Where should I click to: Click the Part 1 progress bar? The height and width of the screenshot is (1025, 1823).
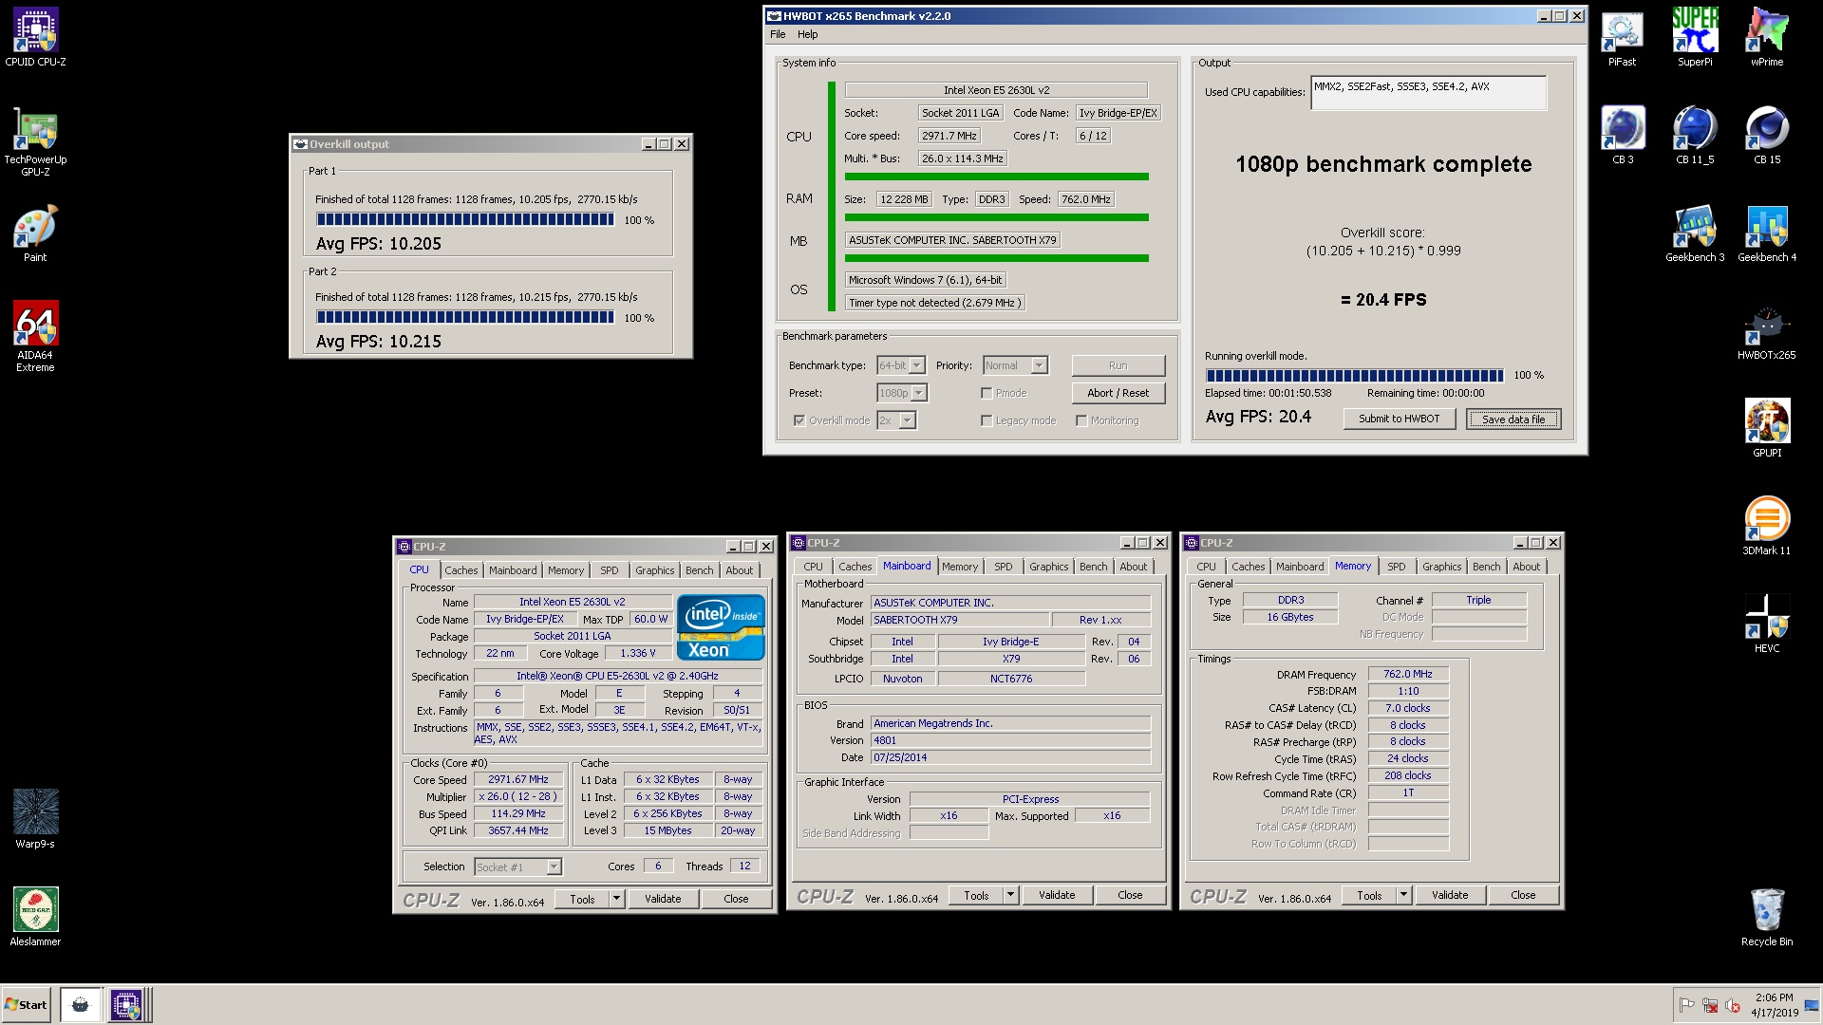click(x=465, y=219)
